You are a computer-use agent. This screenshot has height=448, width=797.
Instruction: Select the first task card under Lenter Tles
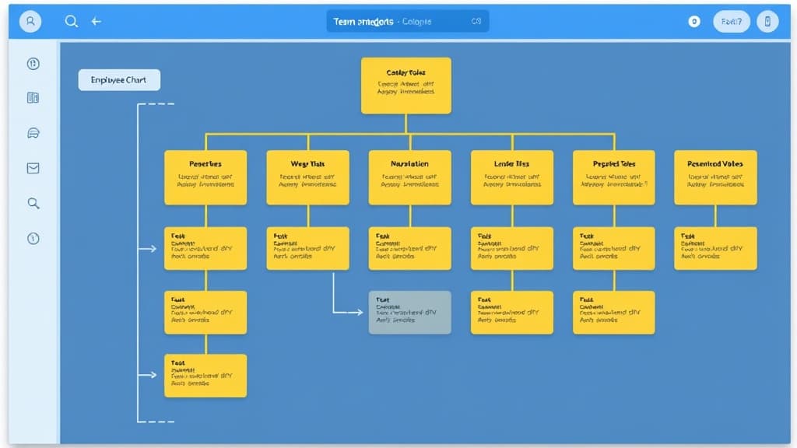click(x=512, y=248)
